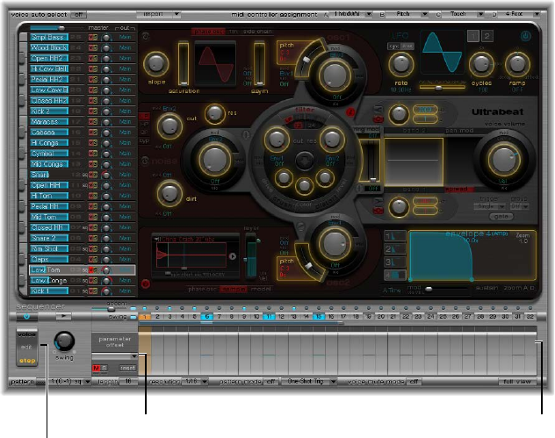This screenshot has height=438, width=555.
Task: Click sequencer step 11 button
Action: click(269, 317)
